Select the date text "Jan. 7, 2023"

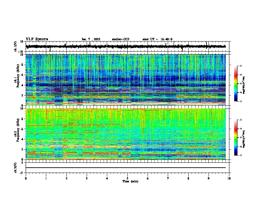(91, 39)
